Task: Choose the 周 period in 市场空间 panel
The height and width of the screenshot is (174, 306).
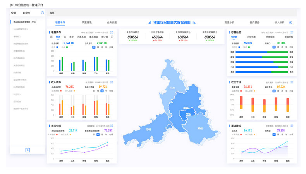Action: coord(98,135)
